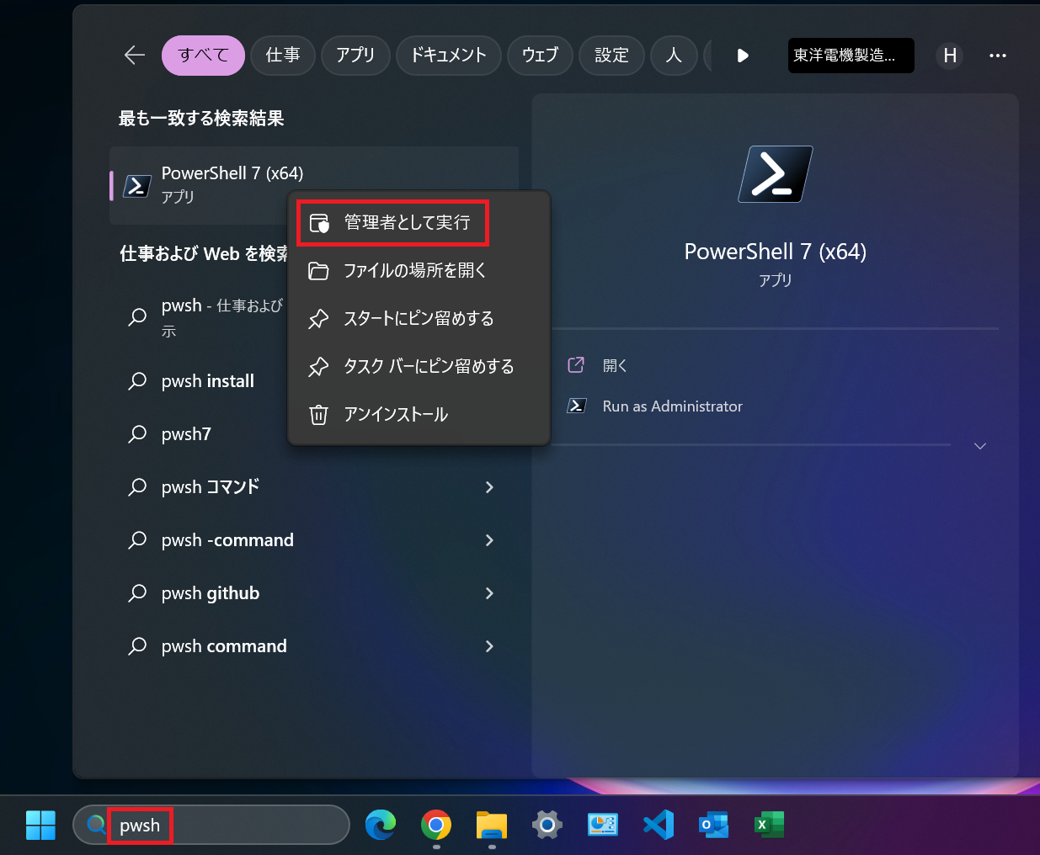Click the back arrow in the search window

pyautogui.click(x=134, y=55)
